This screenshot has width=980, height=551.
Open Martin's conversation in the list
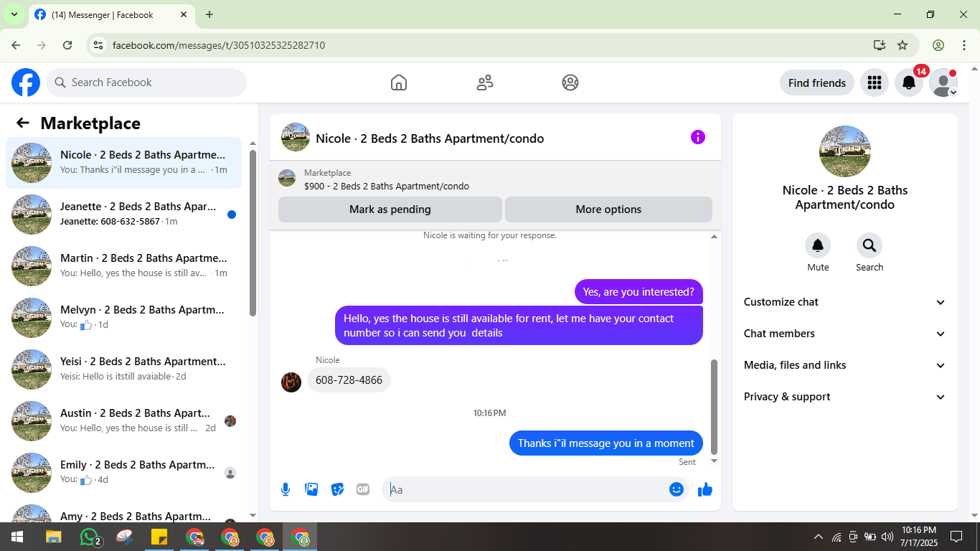(x=123, y=266)
